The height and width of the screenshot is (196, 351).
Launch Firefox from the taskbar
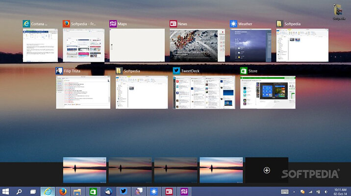click(x=63, y=192)
